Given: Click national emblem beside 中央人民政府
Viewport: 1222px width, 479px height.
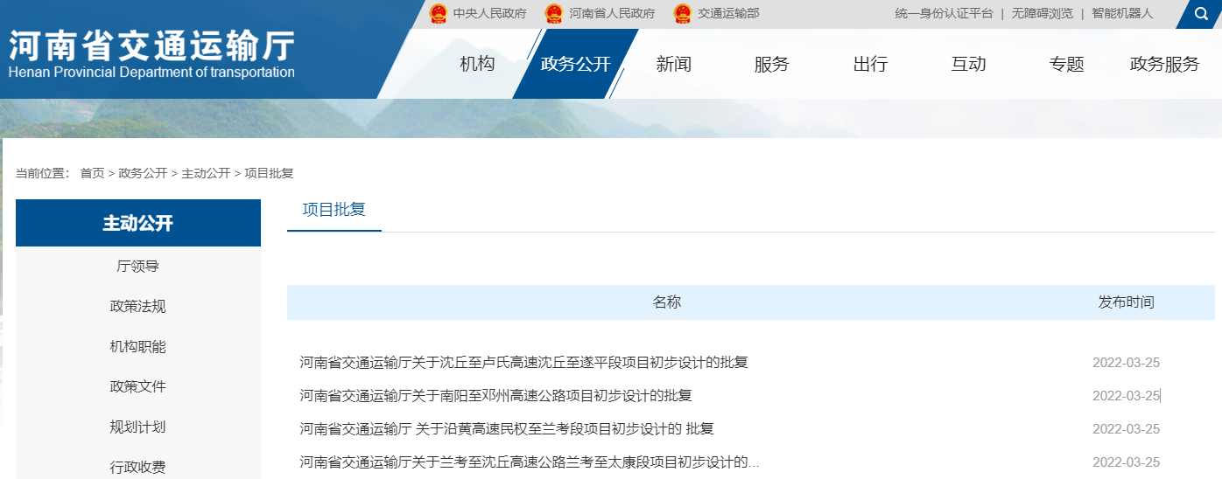Looking at the screenshot, I should pos(438,13).
